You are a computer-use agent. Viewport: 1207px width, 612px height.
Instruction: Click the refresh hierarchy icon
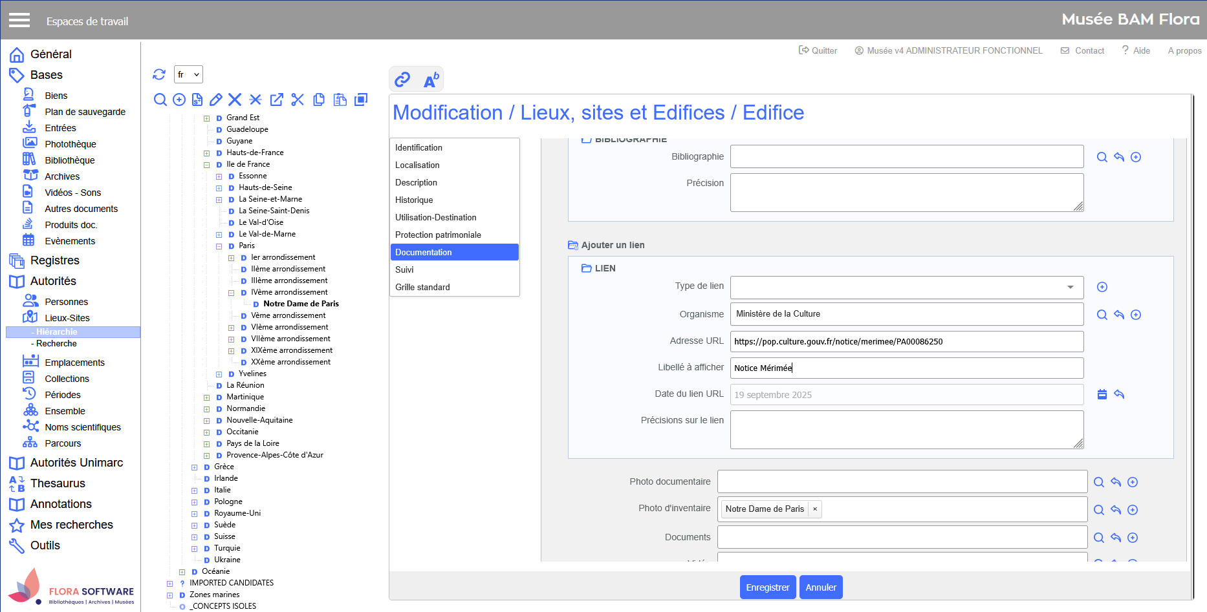(x=159, y=74)
